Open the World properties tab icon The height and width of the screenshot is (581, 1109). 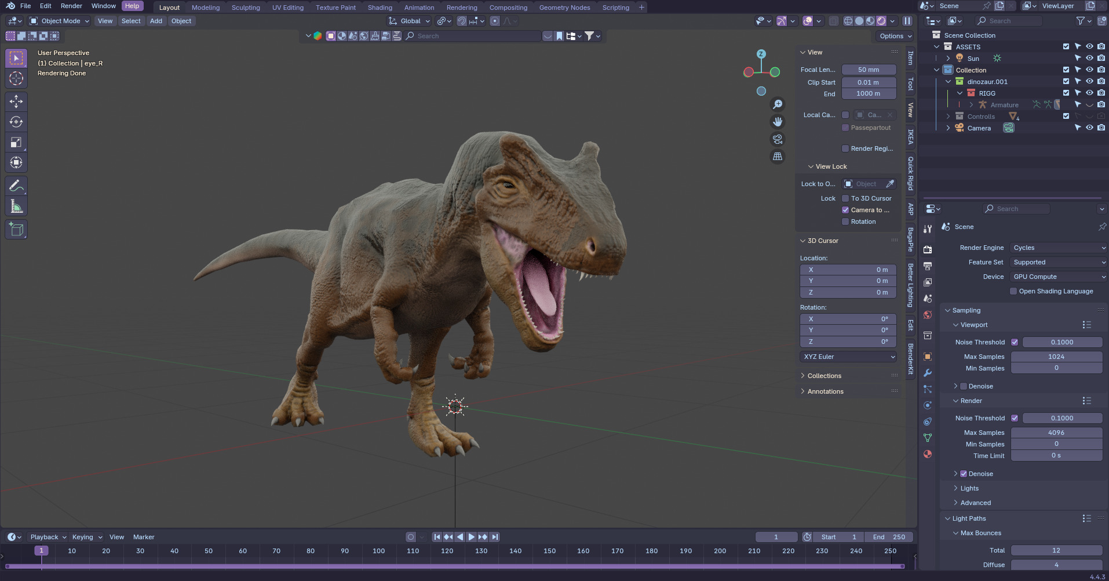[x=928, y=315]
